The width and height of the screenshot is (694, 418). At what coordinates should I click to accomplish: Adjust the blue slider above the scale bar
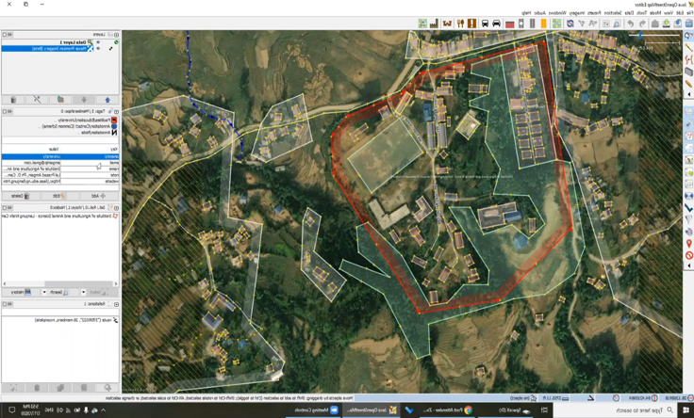640,36
